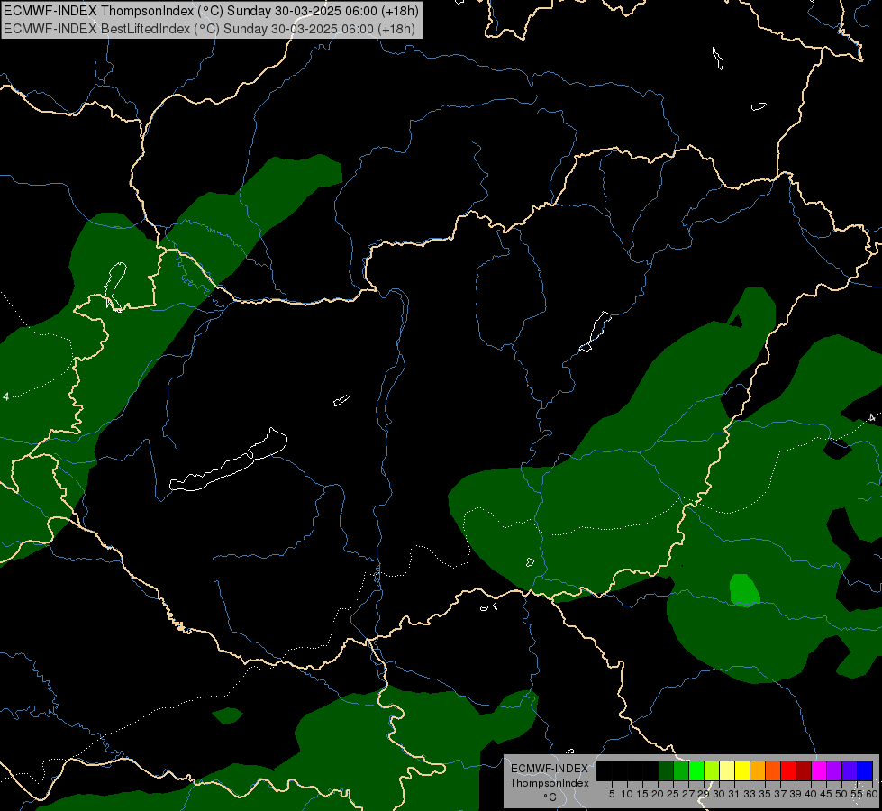Click the medium green 25–27 legend swatch
This screenshot has width=882, height=811.
681,770
